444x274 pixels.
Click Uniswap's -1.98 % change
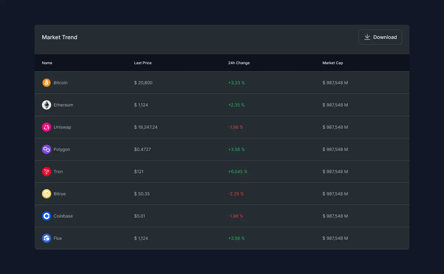point(236,127)
